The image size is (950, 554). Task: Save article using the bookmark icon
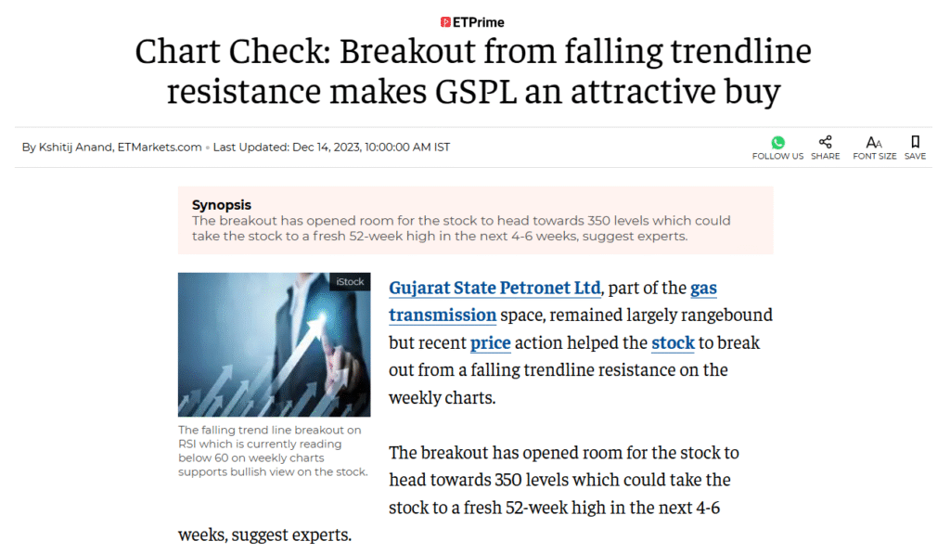pos(915,142)
